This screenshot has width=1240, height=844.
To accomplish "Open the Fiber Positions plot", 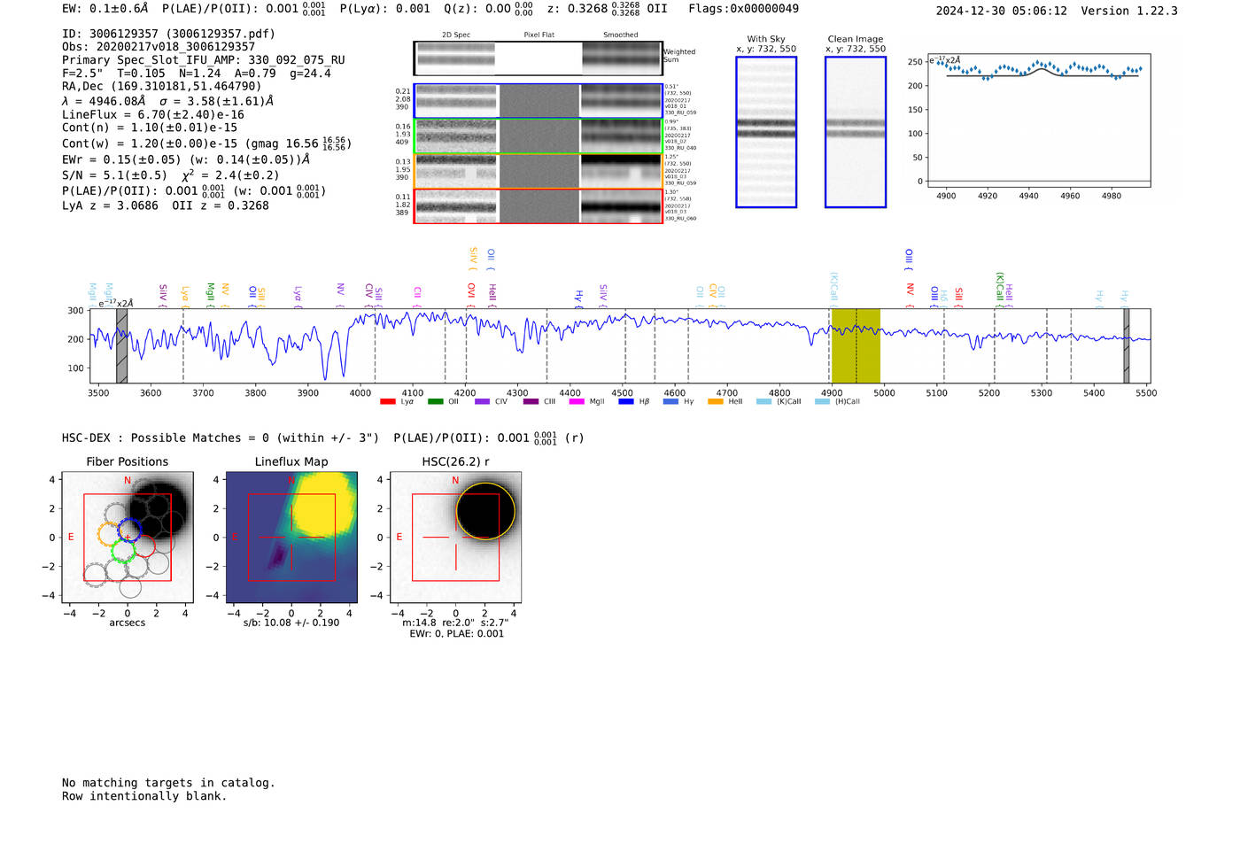I will 128,537.
